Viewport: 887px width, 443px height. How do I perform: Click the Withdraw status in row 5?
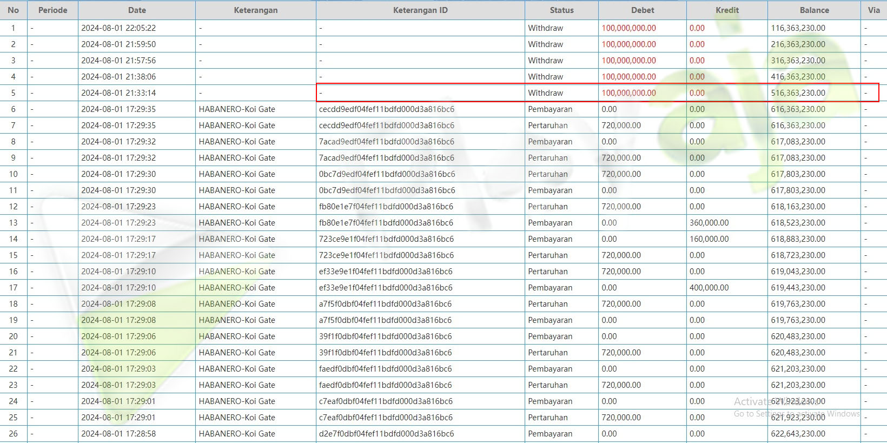click(x=545, y=93)
